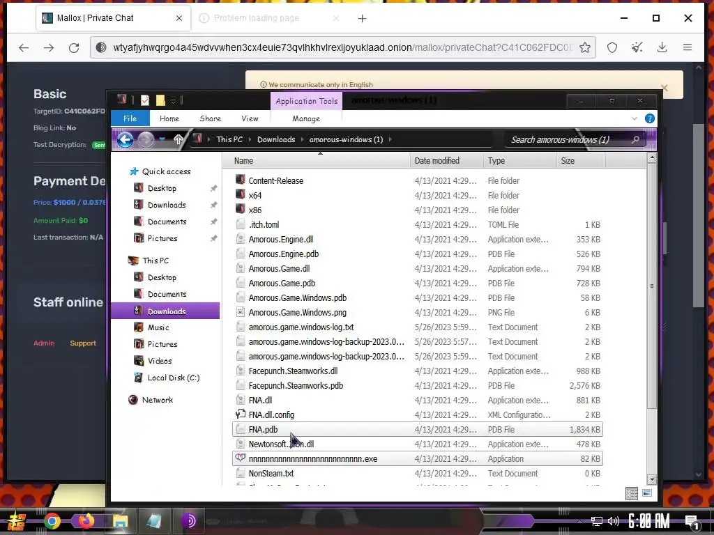
Task: Click the search magnifier in Explorer
Action: [x=636, y=139]
